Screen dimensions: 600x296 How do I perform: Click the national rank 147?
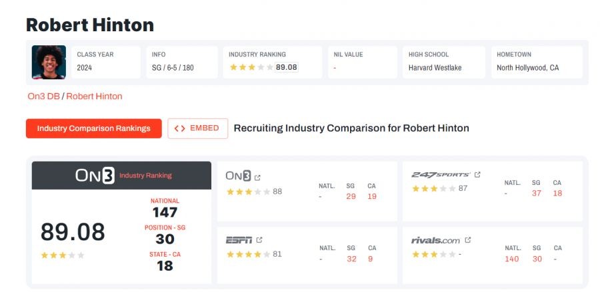[165, 212]
